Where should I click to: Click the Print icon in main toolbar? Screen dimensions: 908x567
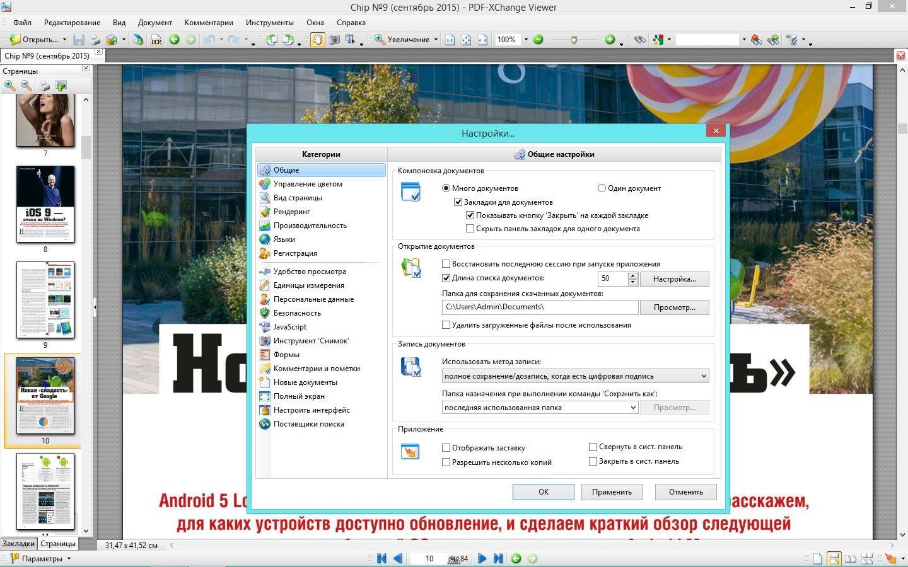(95, 40)
